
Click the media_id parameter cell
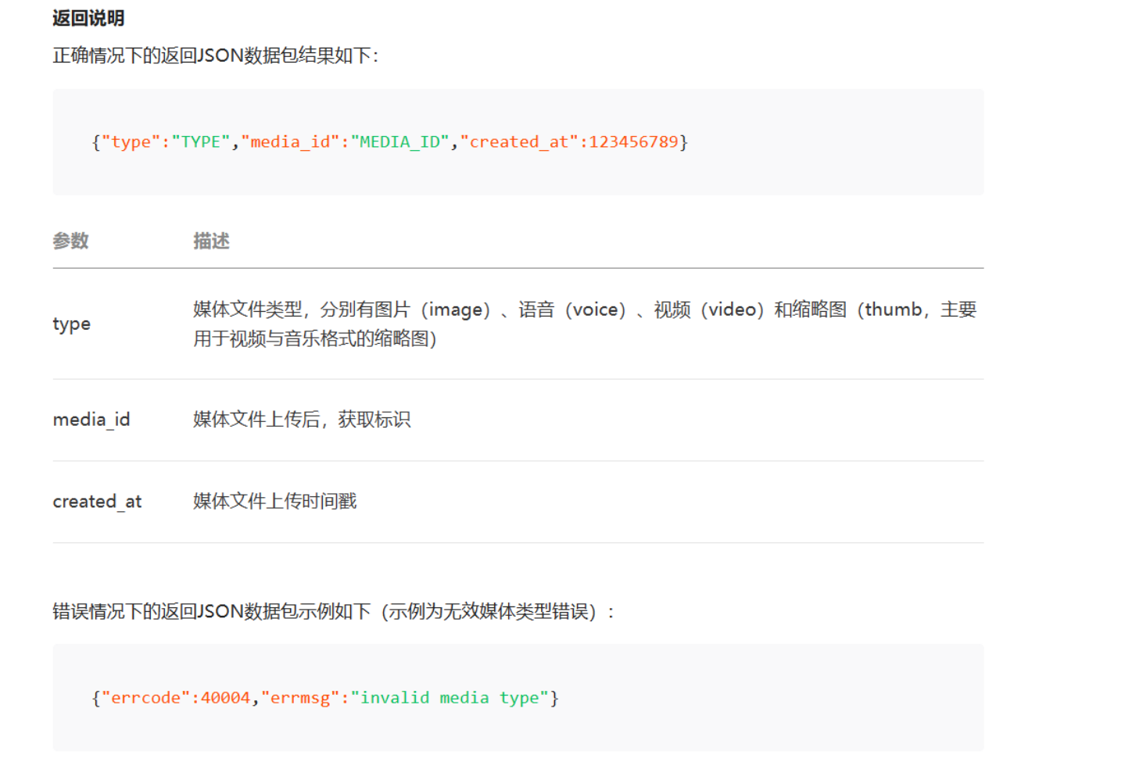pyautogui.click(x=91, y=420)
